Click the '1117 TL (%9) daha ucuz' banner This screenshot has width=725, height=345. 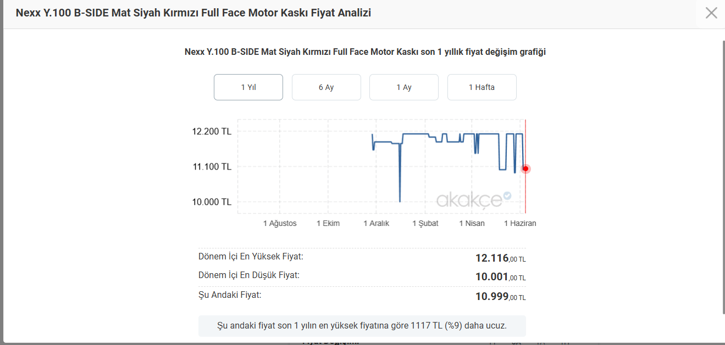pos(362,326)
